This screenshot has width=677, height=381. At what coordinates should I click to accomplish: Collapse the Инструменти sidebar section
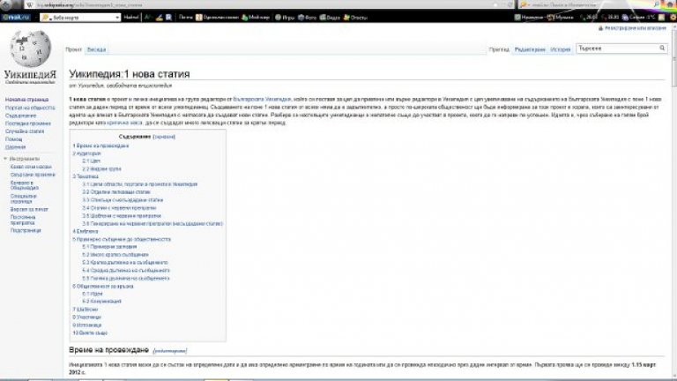pyautogui.click(x=5, y=159)
